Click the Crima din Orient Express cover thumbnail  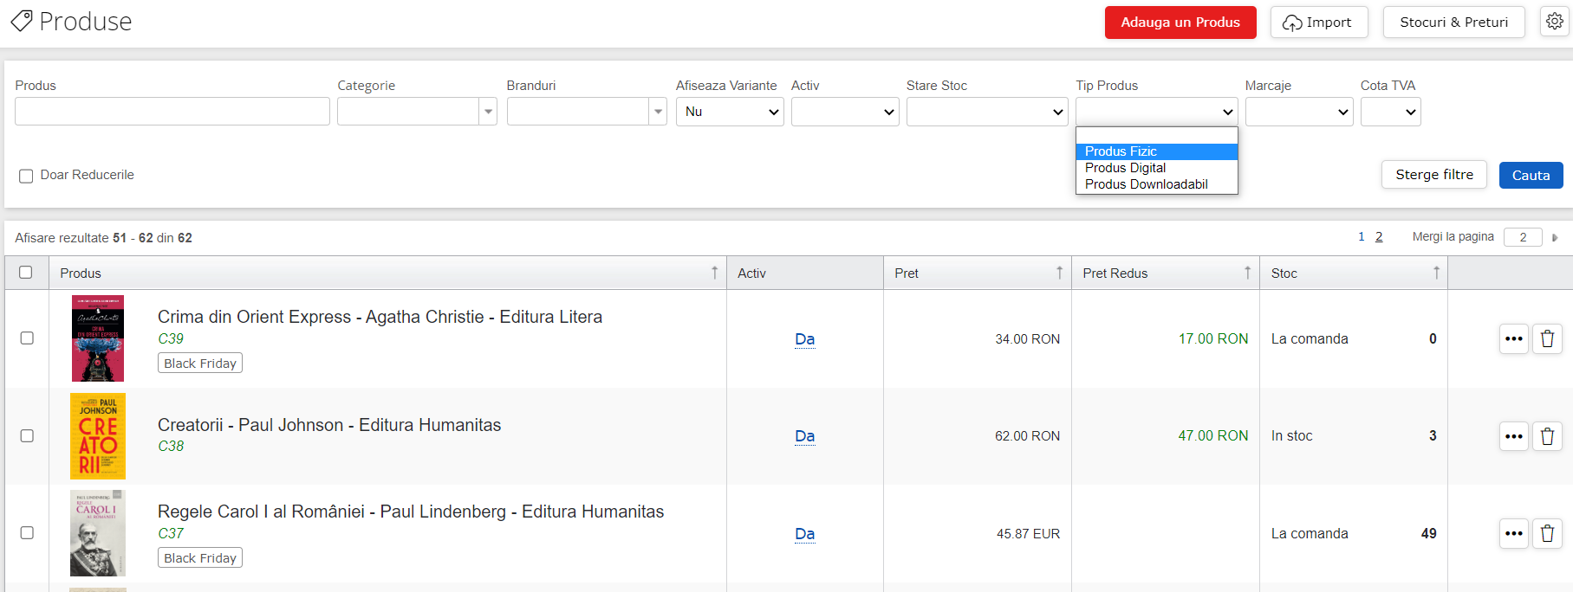[x=98, y=338]
